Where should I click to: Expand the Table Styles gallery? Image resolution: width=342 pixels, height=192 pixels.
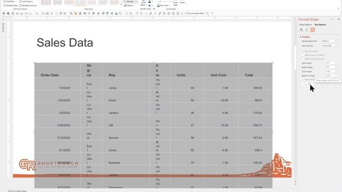click(121, 4)
